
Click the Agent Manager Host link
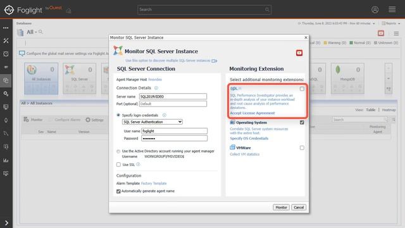155,79
